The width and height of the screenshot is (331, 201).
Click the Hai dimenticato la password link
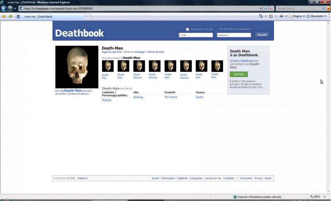coord(235,29)
